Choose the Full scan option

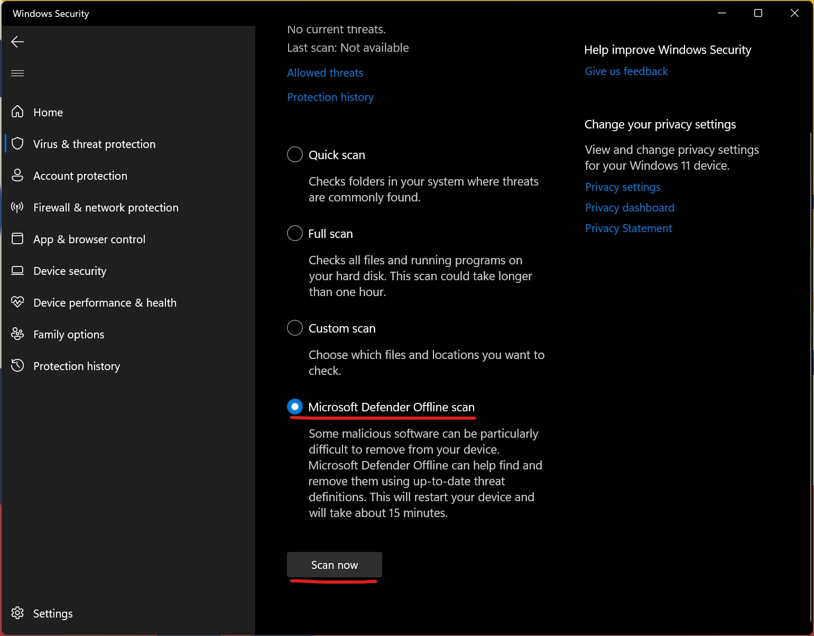294,233
